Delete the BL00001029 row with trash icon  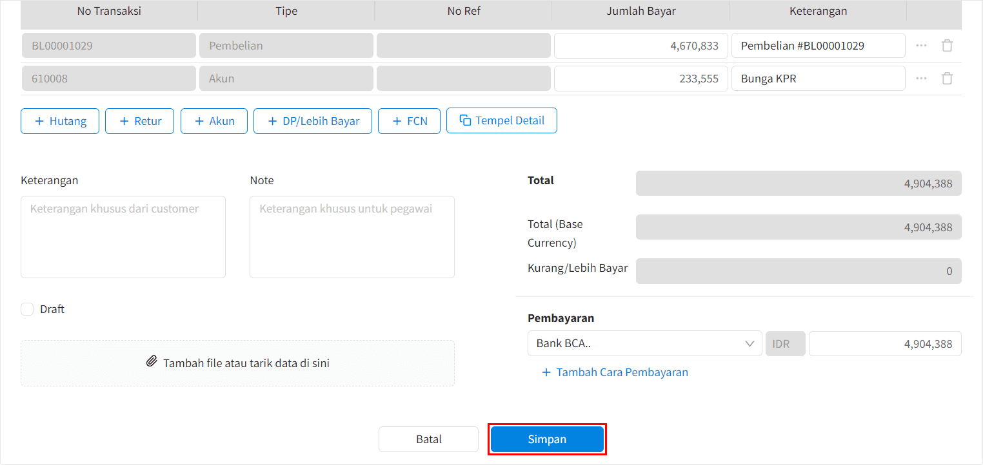[x=947, y=46]
